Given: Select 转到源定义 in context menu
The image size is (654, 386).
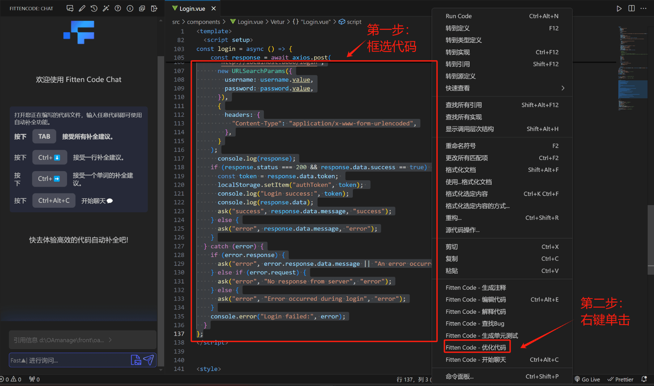Looking at the screenshot, I should pos(502,76).
